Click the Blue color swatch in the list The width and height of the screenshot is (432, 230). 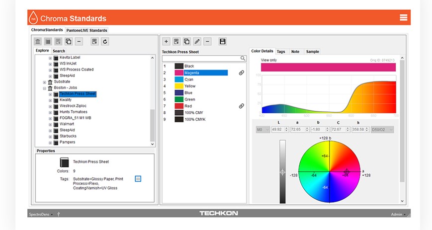coord(179,92)
